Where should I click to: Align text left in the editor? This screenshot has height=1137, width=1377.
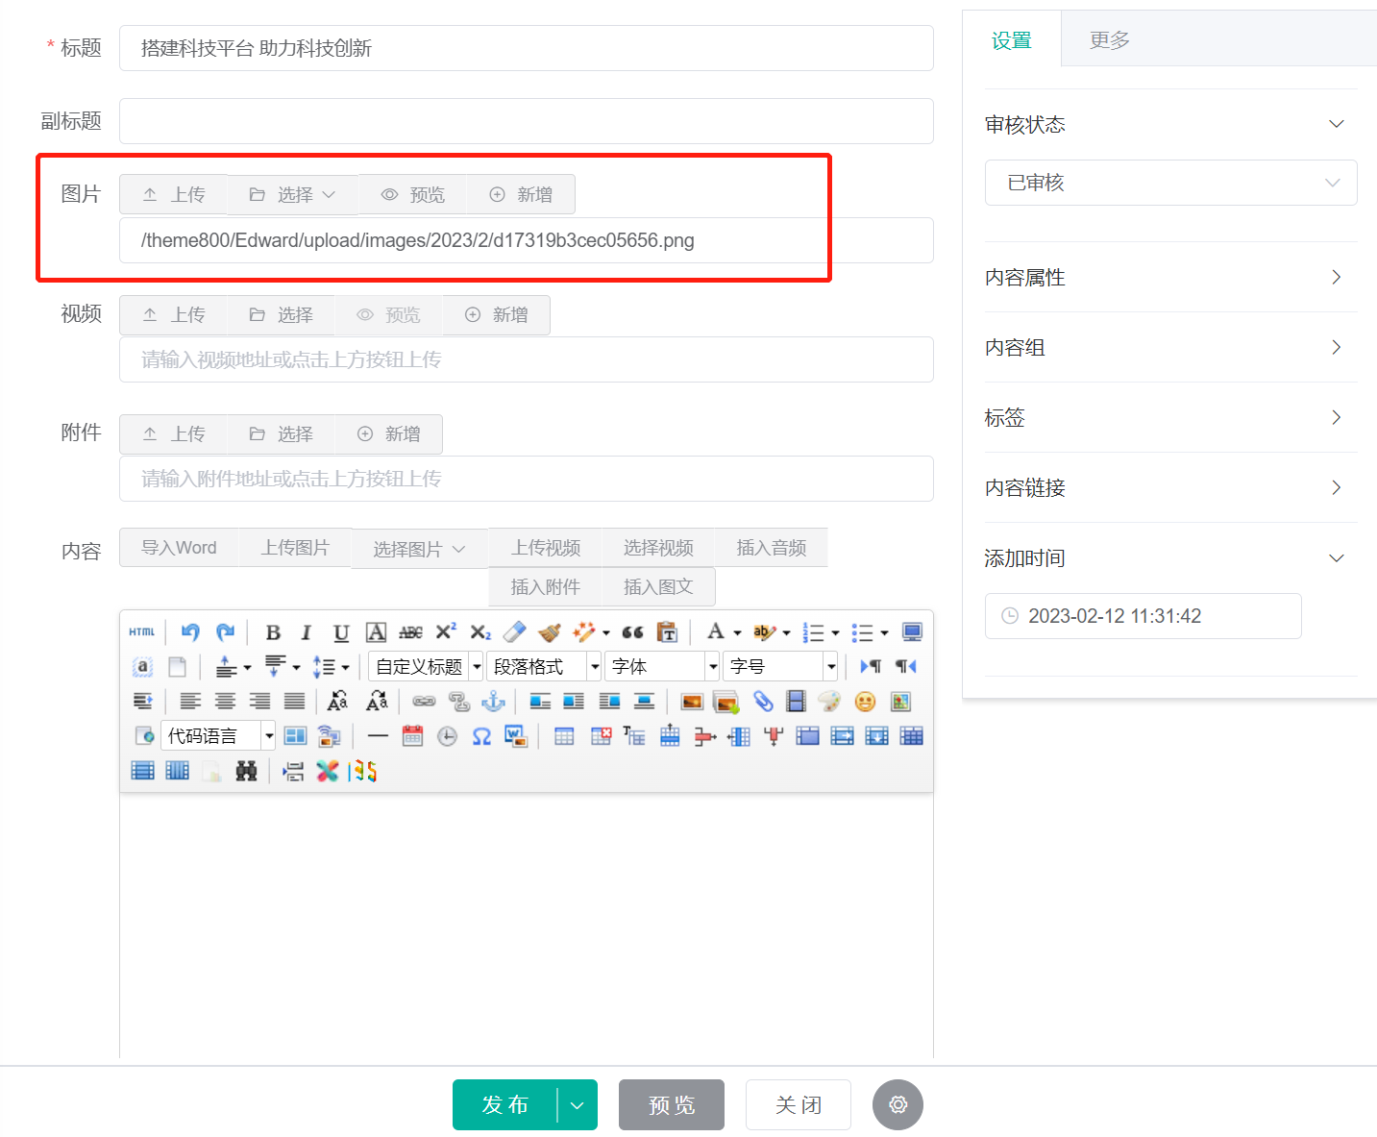(190, 702)
